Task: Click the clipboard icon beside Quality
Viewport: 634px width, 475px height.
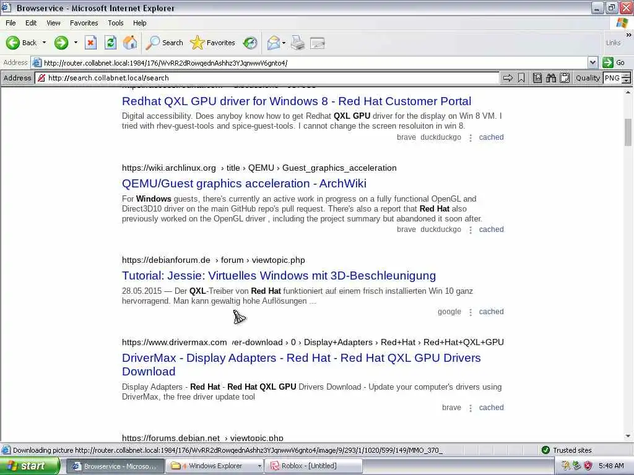Action: point(565,78)
